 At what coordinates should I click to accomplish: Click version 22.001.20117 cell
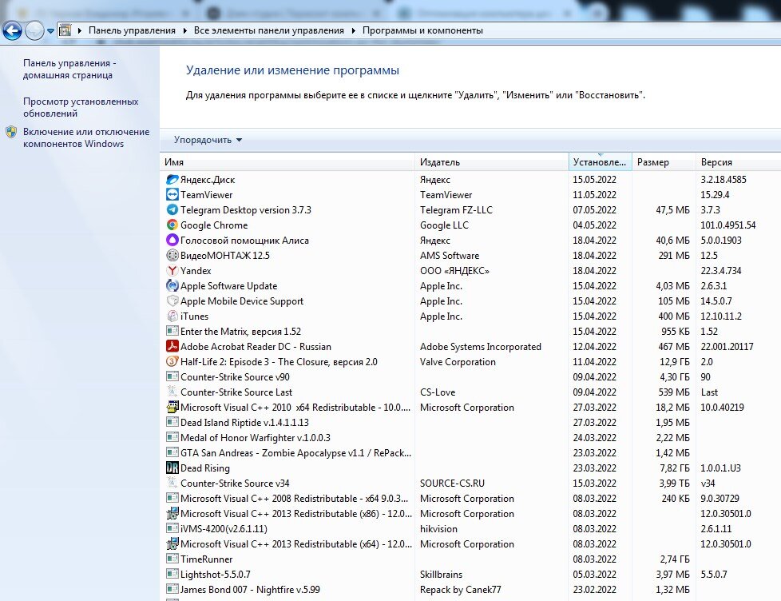pos(727,347)
